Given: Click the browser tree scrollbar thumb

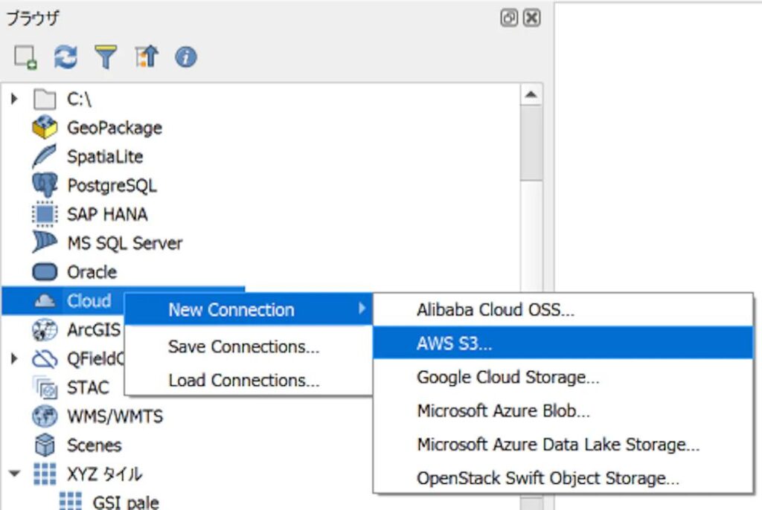Looking at the screenshot, I should 531,143.
